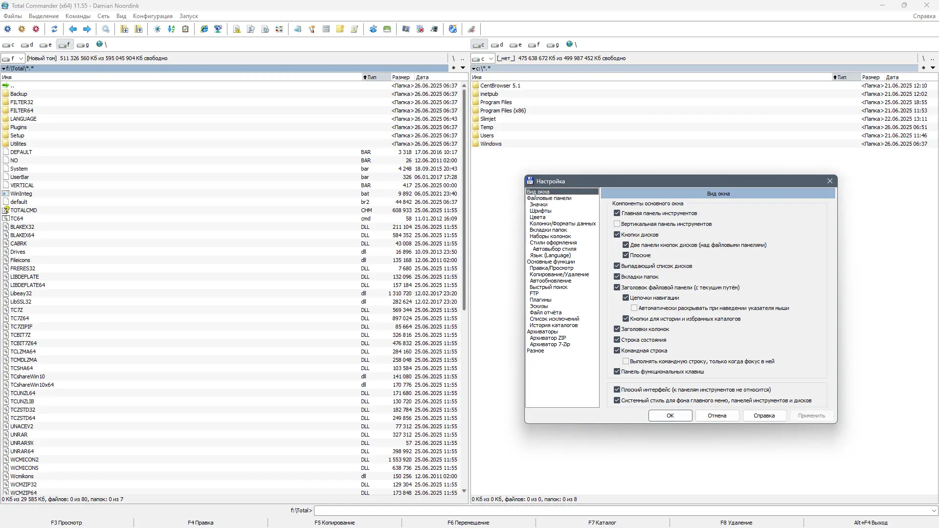The height and width of the screenshot is (528, 939).
Task: Open left panel drive dropdown list
Action: pos(21,59)
